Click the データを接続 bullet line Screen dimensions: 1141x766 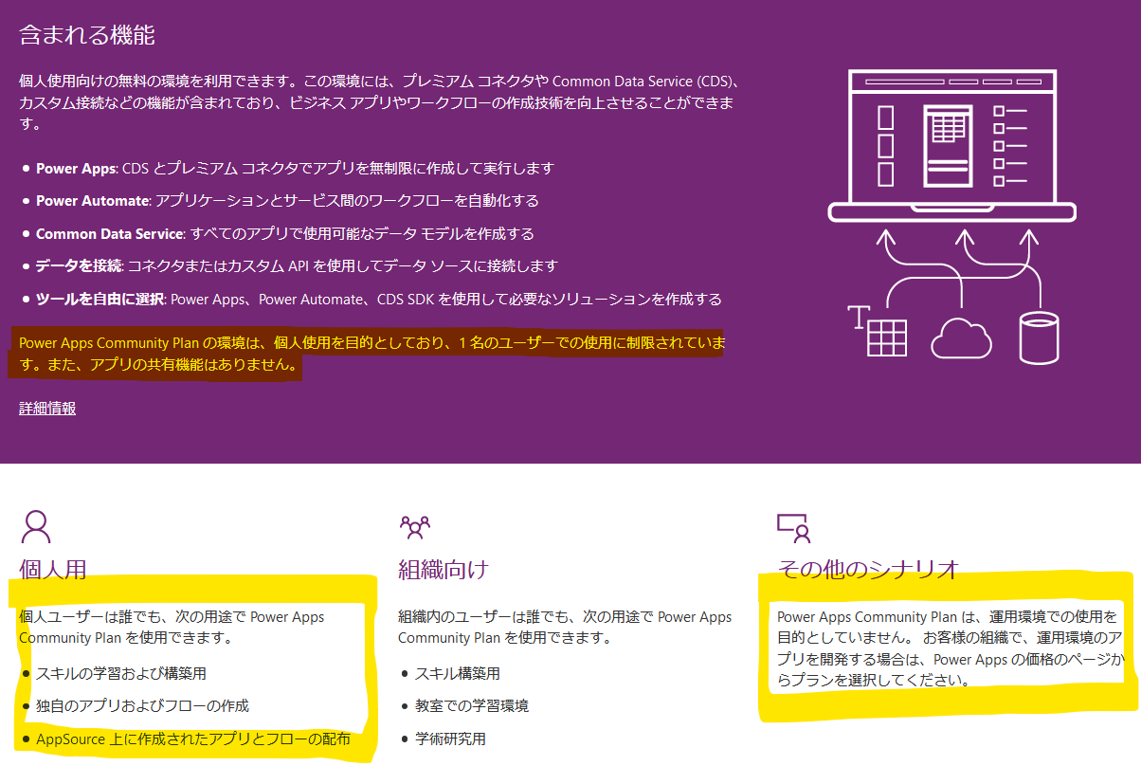[x=290, y=266]
